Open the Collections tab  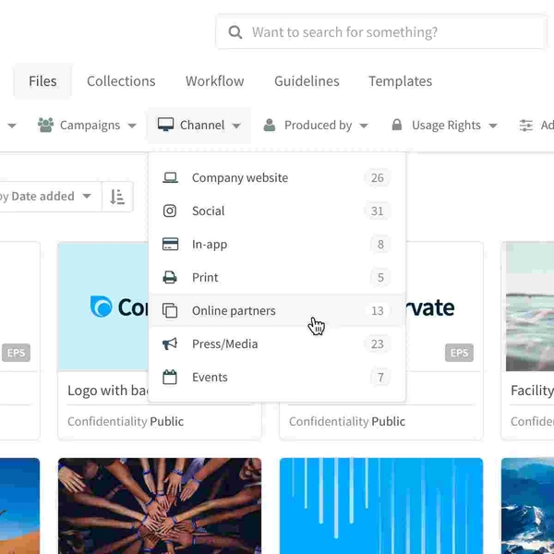coord(121,81)
